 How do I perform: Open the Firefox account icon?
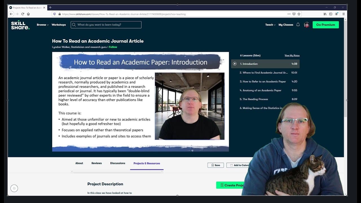click(x=336, y=14)
